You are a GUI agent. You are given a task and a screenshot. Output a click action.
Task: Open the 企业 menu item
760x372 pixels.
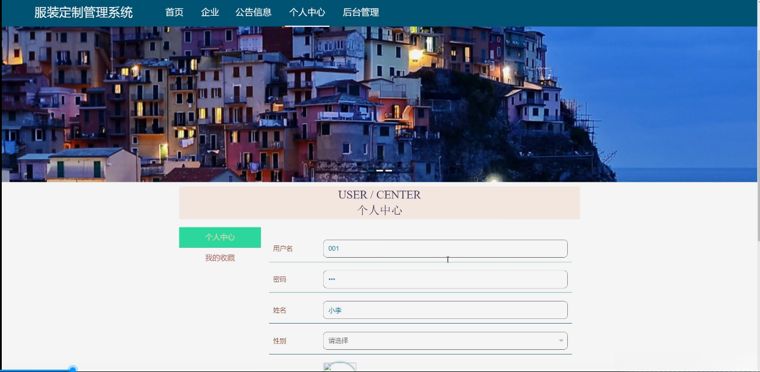tap(210, 12)
